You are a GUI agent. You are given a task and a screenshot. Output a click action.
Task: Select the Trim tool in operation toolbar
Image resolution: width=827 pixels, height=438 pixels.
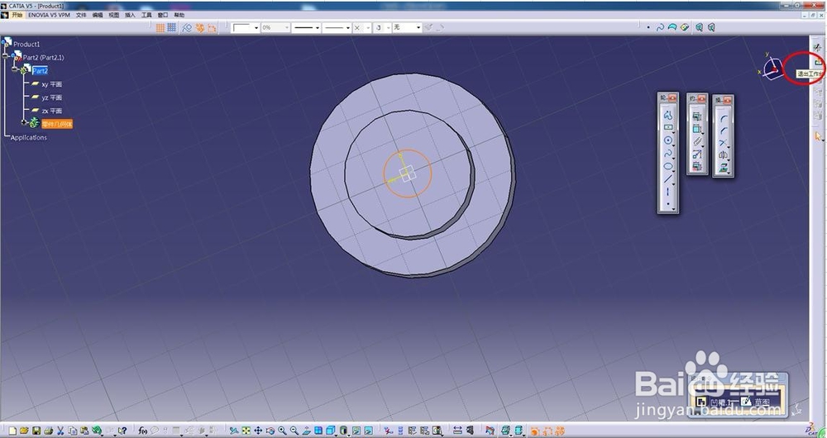[724, 143]
